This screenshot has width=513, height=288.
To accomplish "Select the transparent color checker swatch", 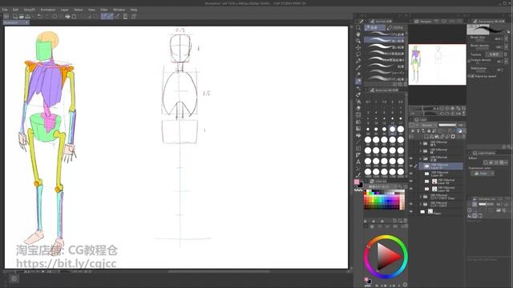I will (358, 190).
